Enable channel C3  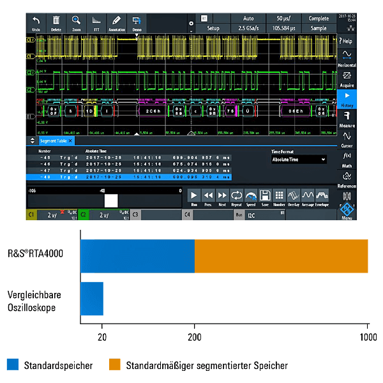(135, 214)
